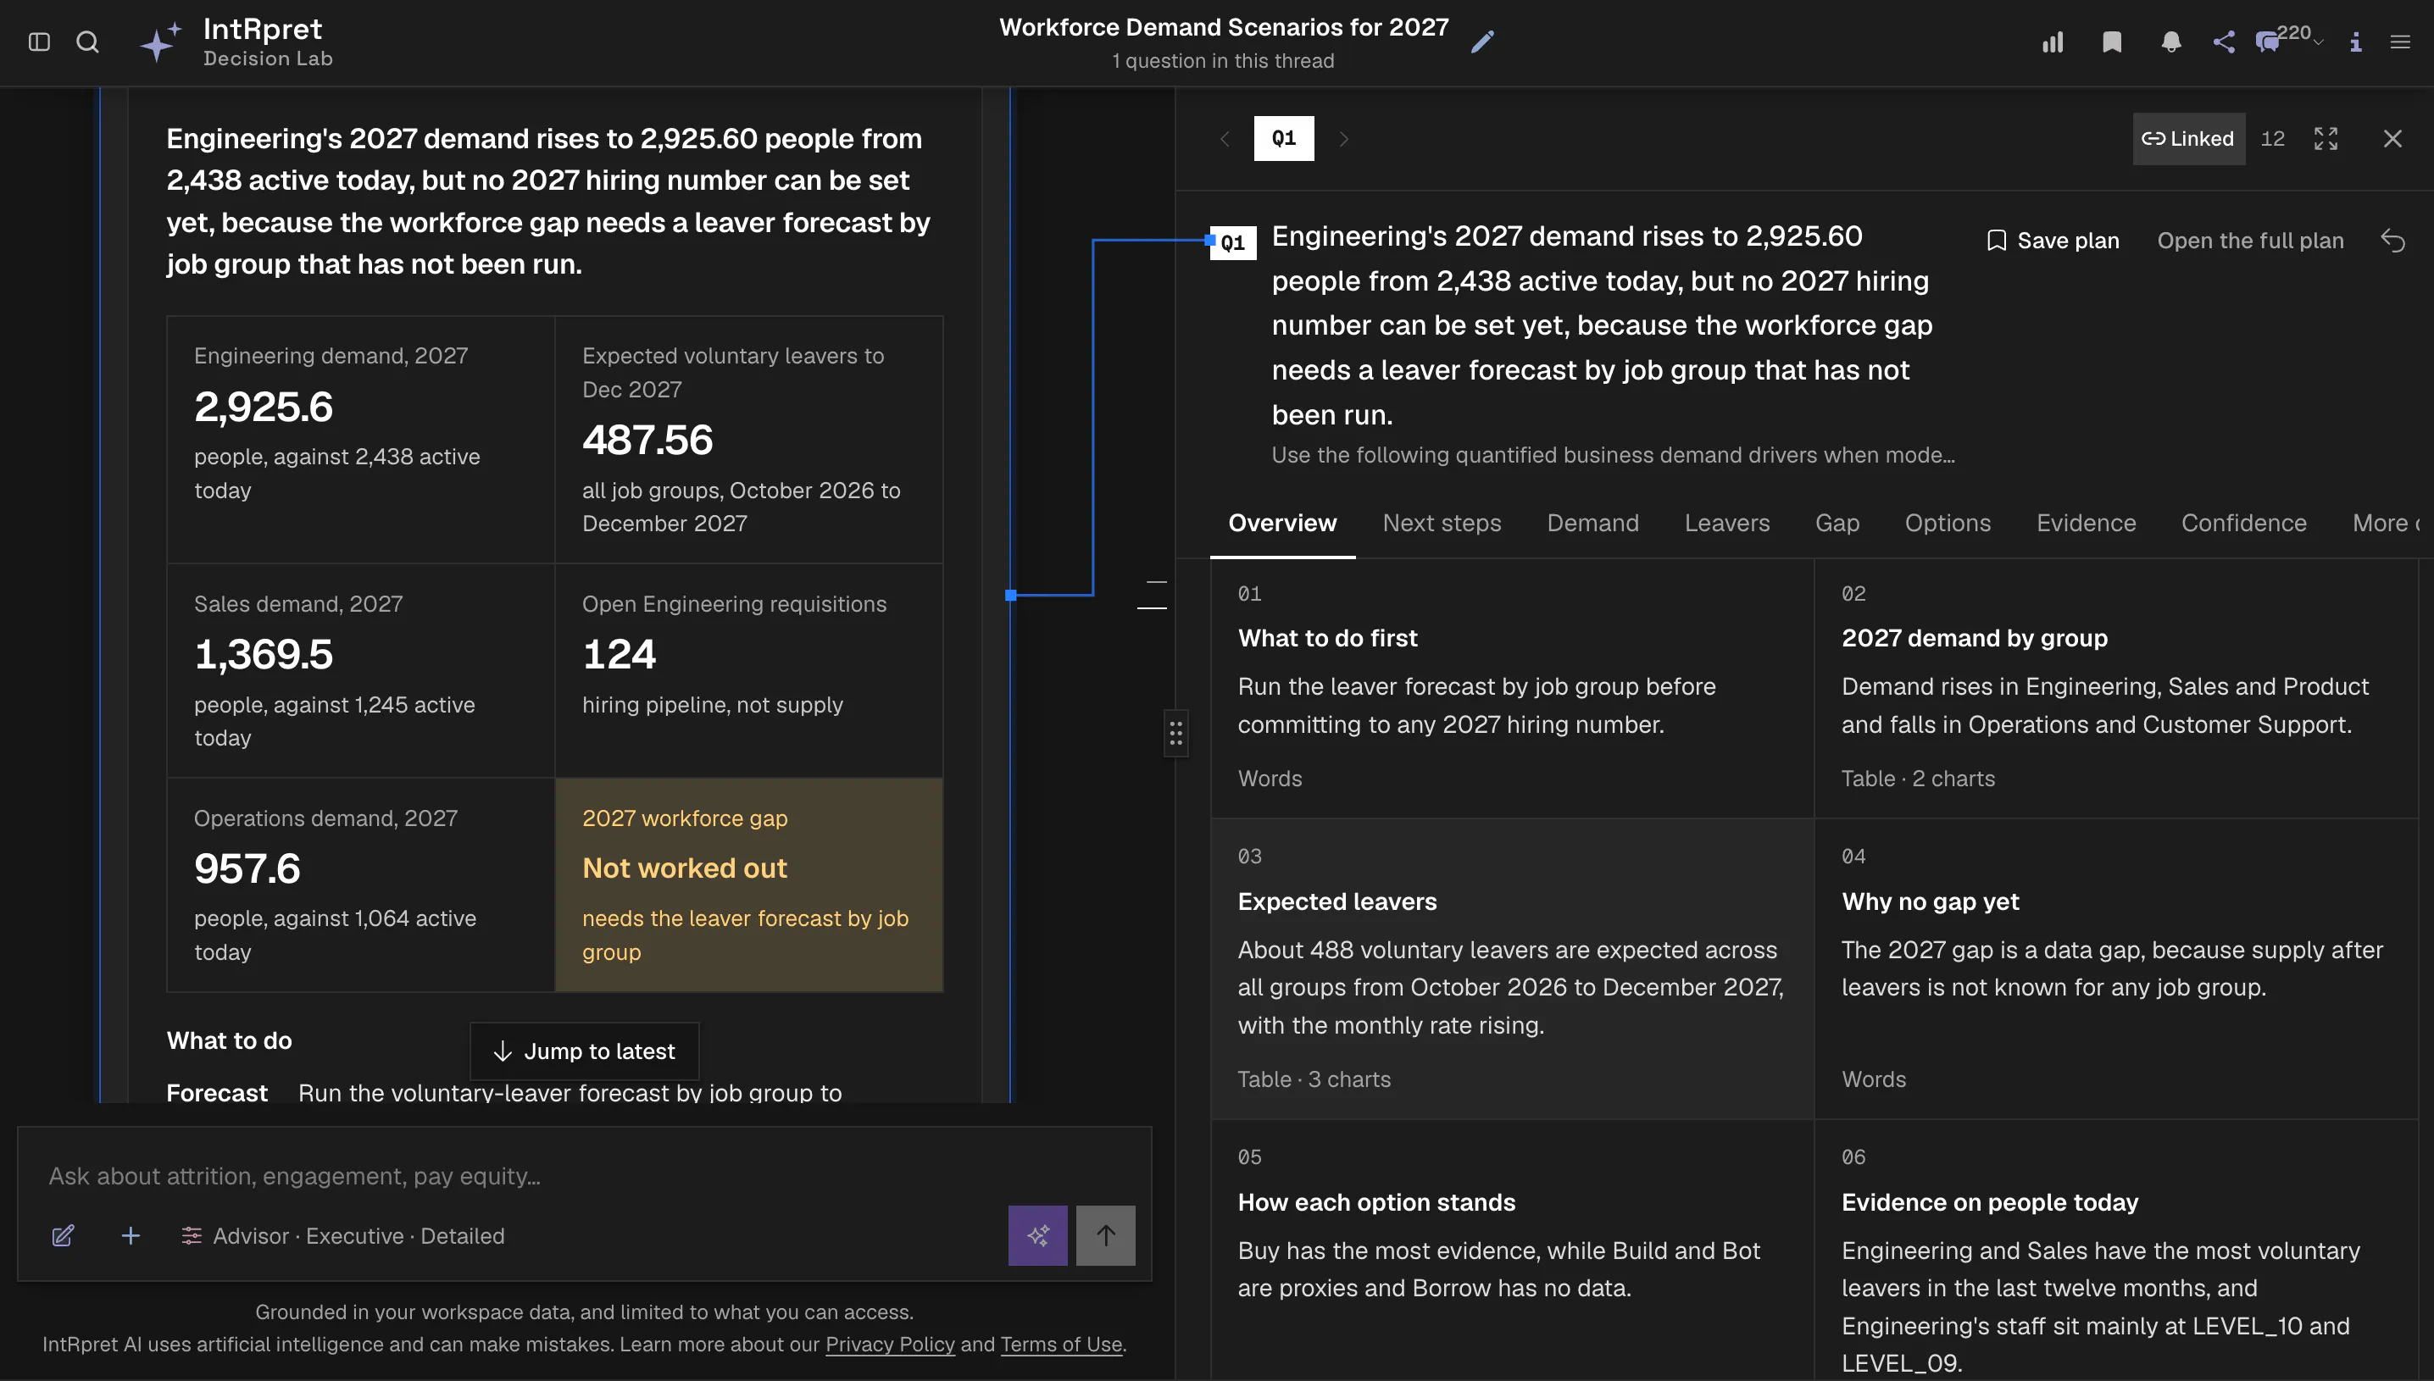Open the Confidence tab
This screenshot has width=2434, height=1381.
[x=2243, y=523]
